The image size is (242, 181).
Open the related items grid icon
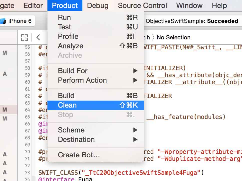pyautogui.click(x=24, y=37)
